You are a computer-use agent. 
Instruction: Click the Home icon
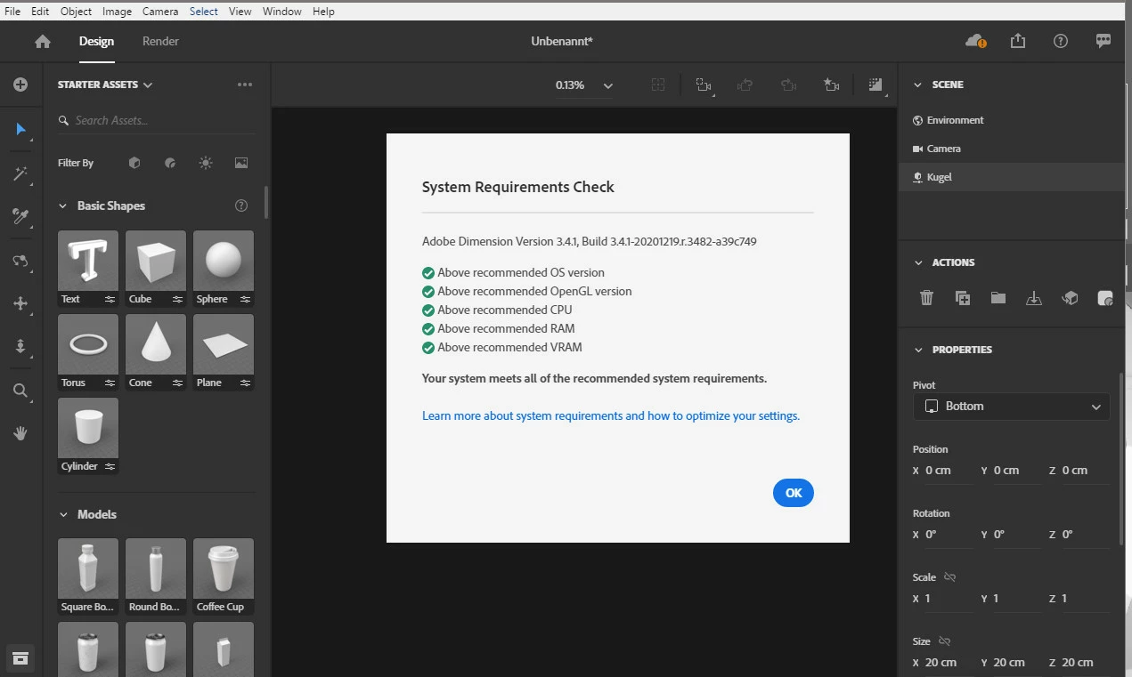43,42
